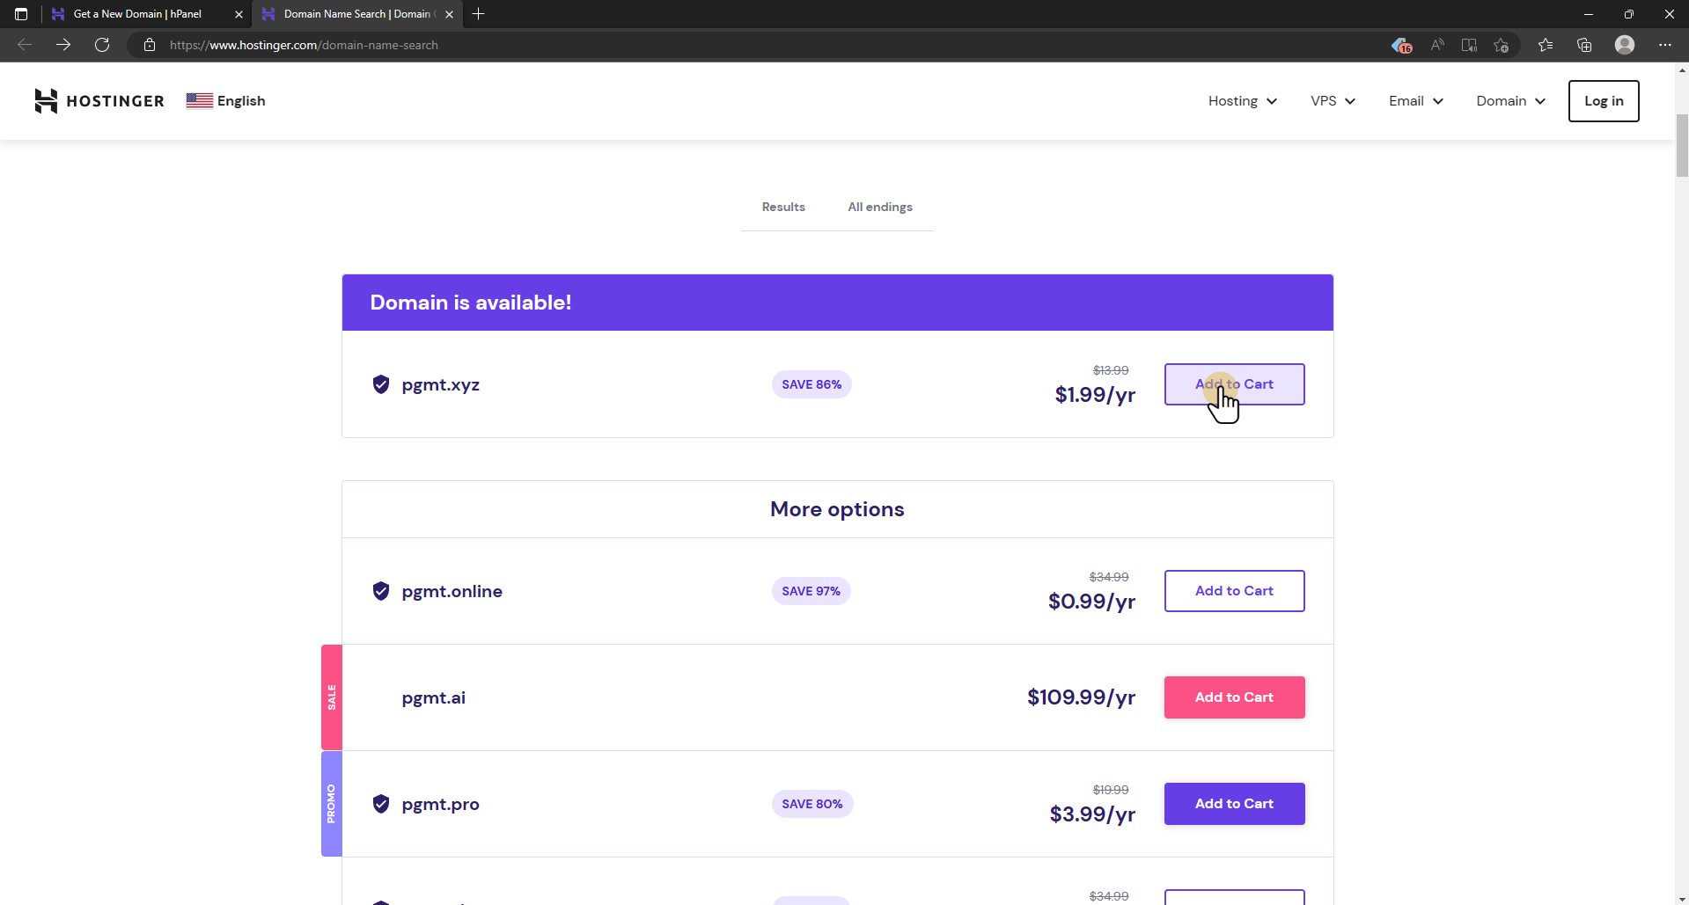Open a new tab with the plus button
Image resolution: width=1689 pixels, height=905 pixels.
pos(479,14)
